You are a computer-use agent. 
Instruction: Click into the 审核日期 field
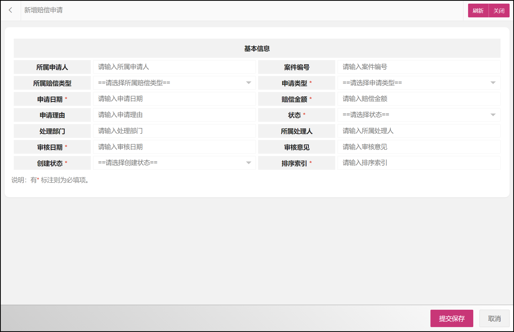174,147
